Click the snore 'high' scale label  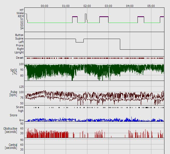coord(21,111)
